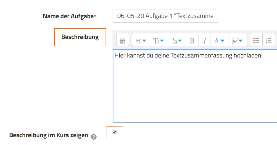Uncheck the Beschreibung im Kurs zeigen checkbox
The height and width of the screenshot is (145, 277).
point(115,132)
